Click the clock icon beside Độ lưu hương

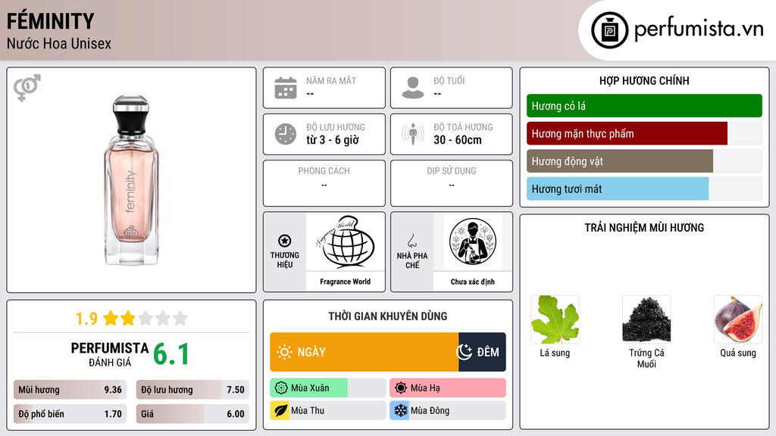[286, 134]
